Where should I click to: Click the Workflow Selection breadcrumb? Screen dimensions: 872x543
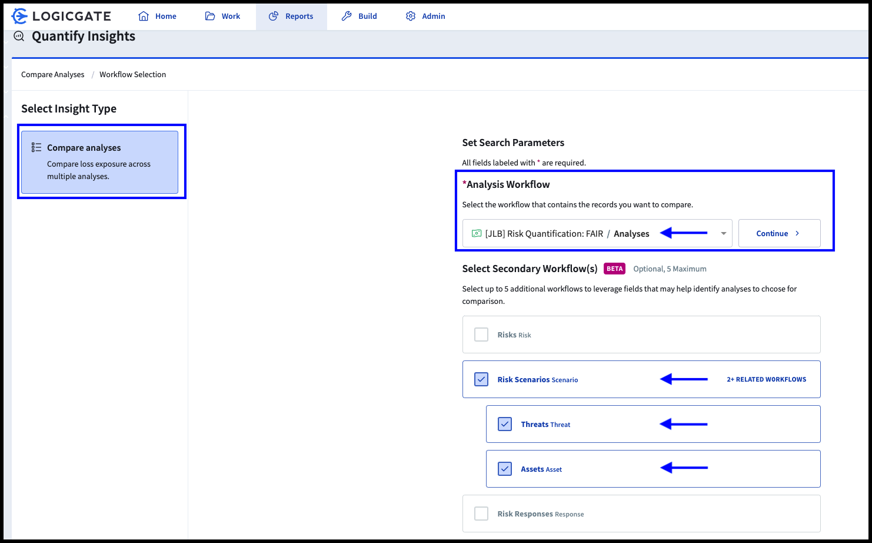[x=132, y=74]
